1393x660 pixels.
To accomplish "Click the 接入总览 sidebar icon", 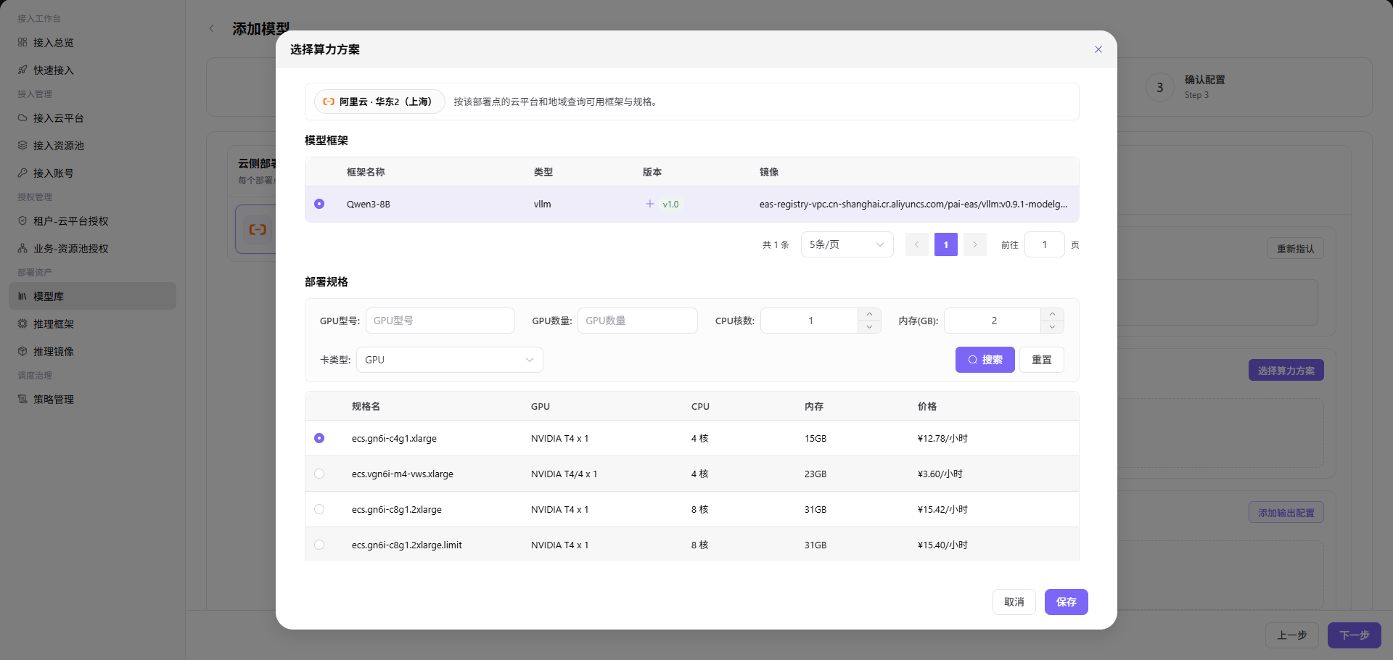I will 22,42.
